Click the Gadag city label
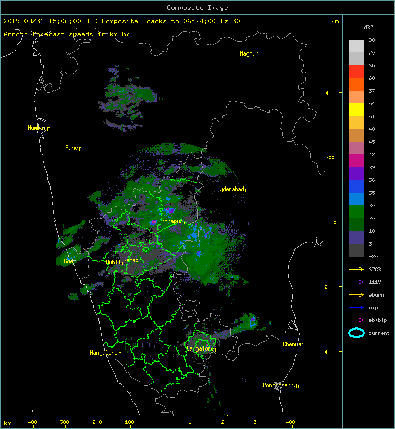 133,260
